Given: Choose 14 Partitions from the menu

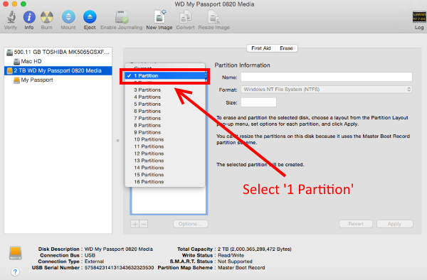Looking at the screenshot, I should pyautogui.click(x=165, y=168).
